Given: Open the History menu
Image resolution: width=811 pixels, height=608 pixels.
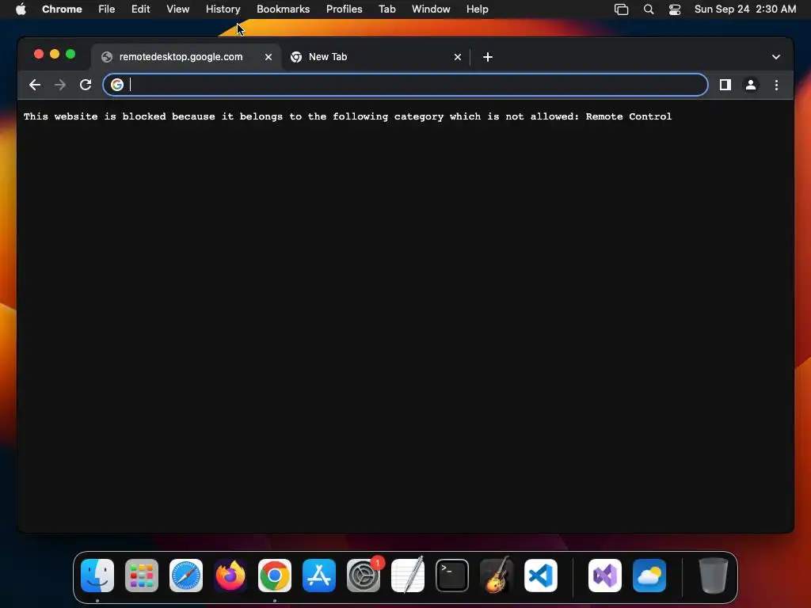Looking at the screenshot, I should click(x=223, y=9).
